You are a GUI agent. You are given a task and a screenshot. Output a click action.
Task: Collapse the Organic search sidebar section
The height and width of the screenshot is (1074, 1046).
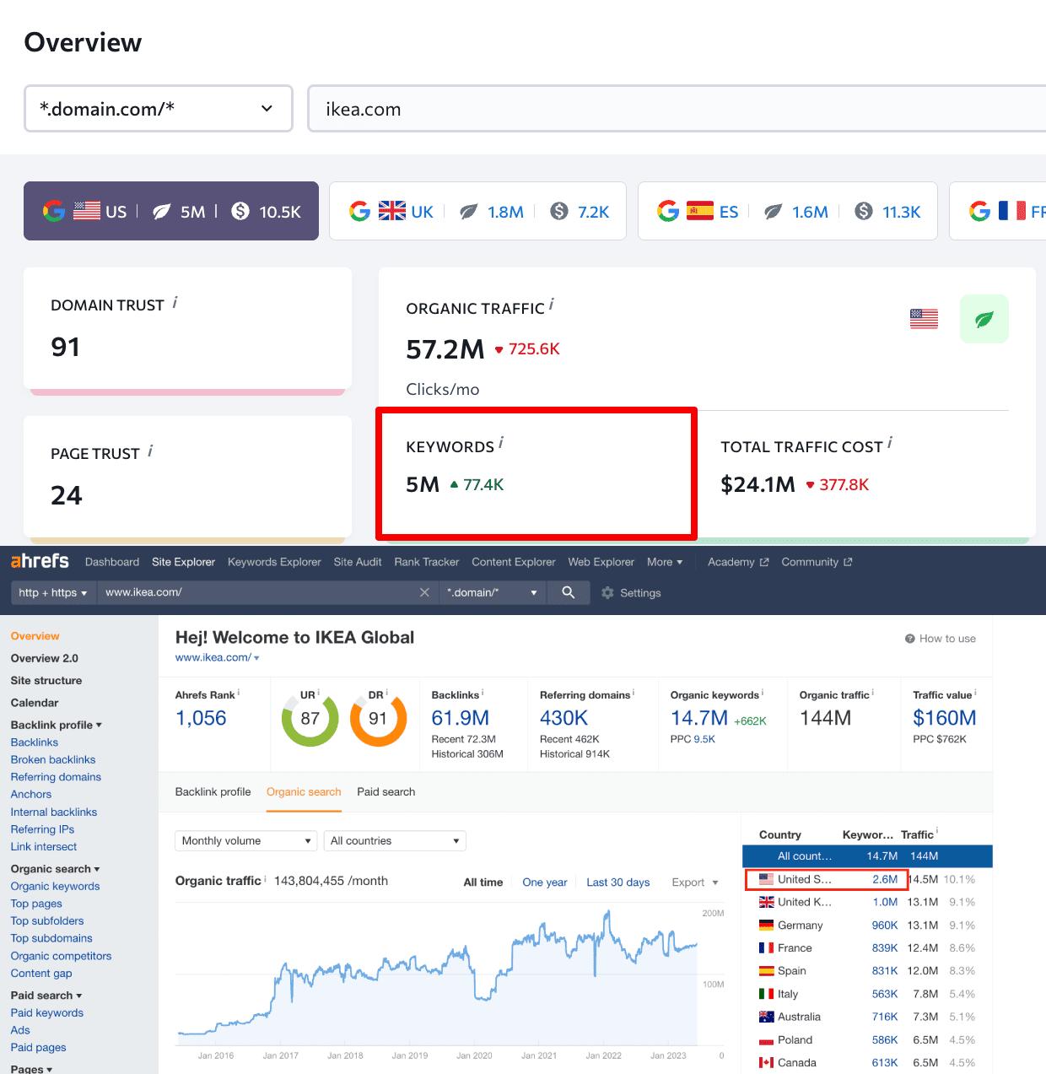click(x=55, y=869)
